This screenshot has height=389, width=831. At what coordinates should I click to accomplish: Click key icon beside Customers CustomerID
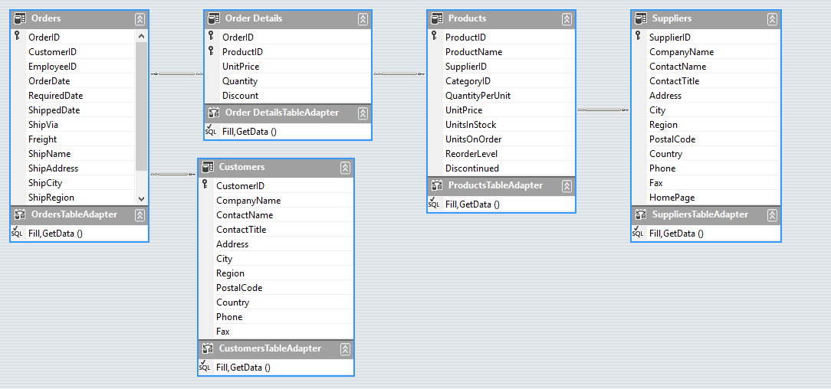205,185
